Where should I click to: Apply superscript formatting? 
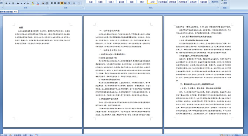(25, 3)
